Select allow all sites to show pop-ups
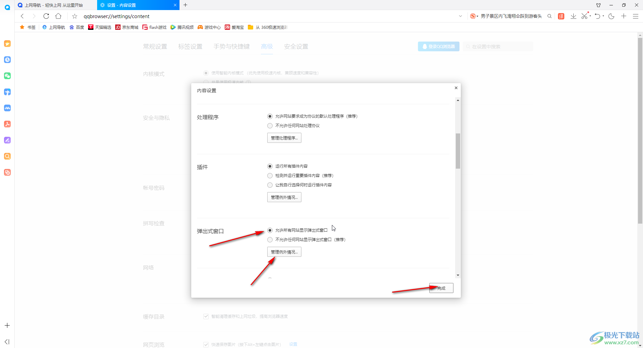Screen dimensions: 643x348 (x=270, y=230)
